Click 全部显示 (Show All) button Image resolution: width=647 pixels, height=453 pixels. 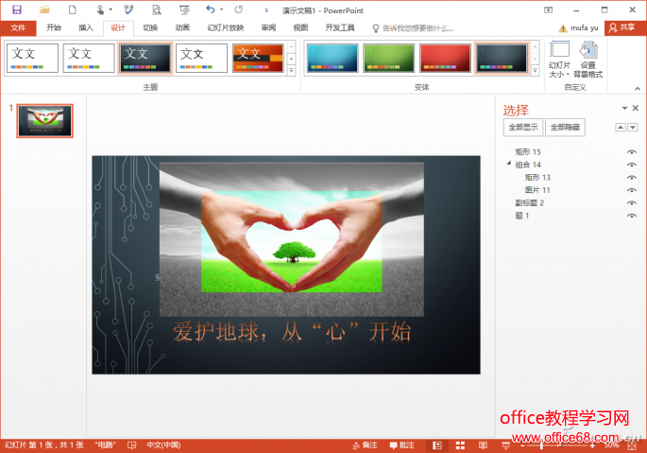523,127
